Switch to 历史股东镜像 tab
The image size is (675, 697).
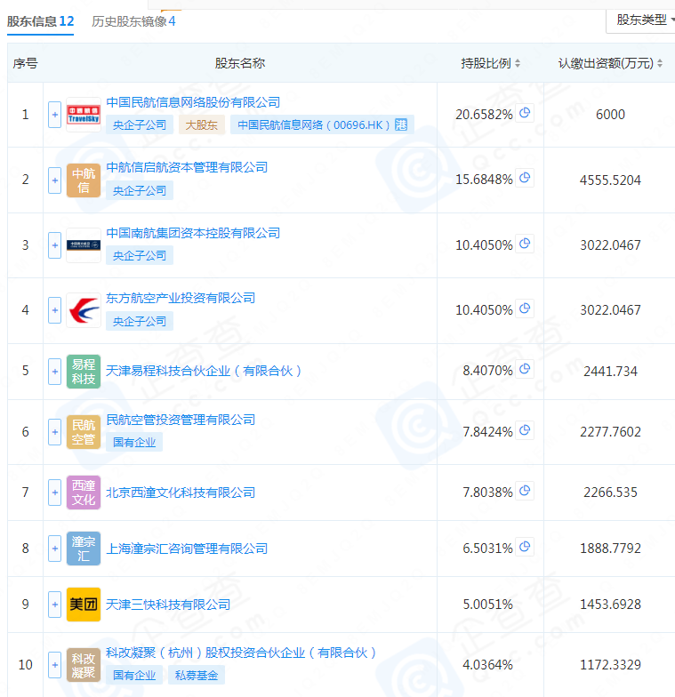[133, 20]
